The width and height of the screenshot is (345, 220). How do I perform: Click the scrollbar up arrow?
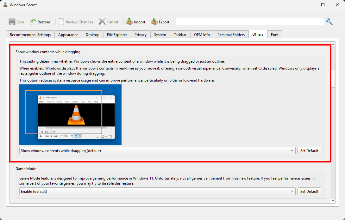point(333,44)
